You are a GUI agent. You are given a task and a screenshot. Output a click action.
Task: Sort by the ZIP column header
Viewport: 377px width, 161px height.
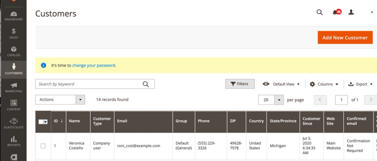tap(236, 121)
